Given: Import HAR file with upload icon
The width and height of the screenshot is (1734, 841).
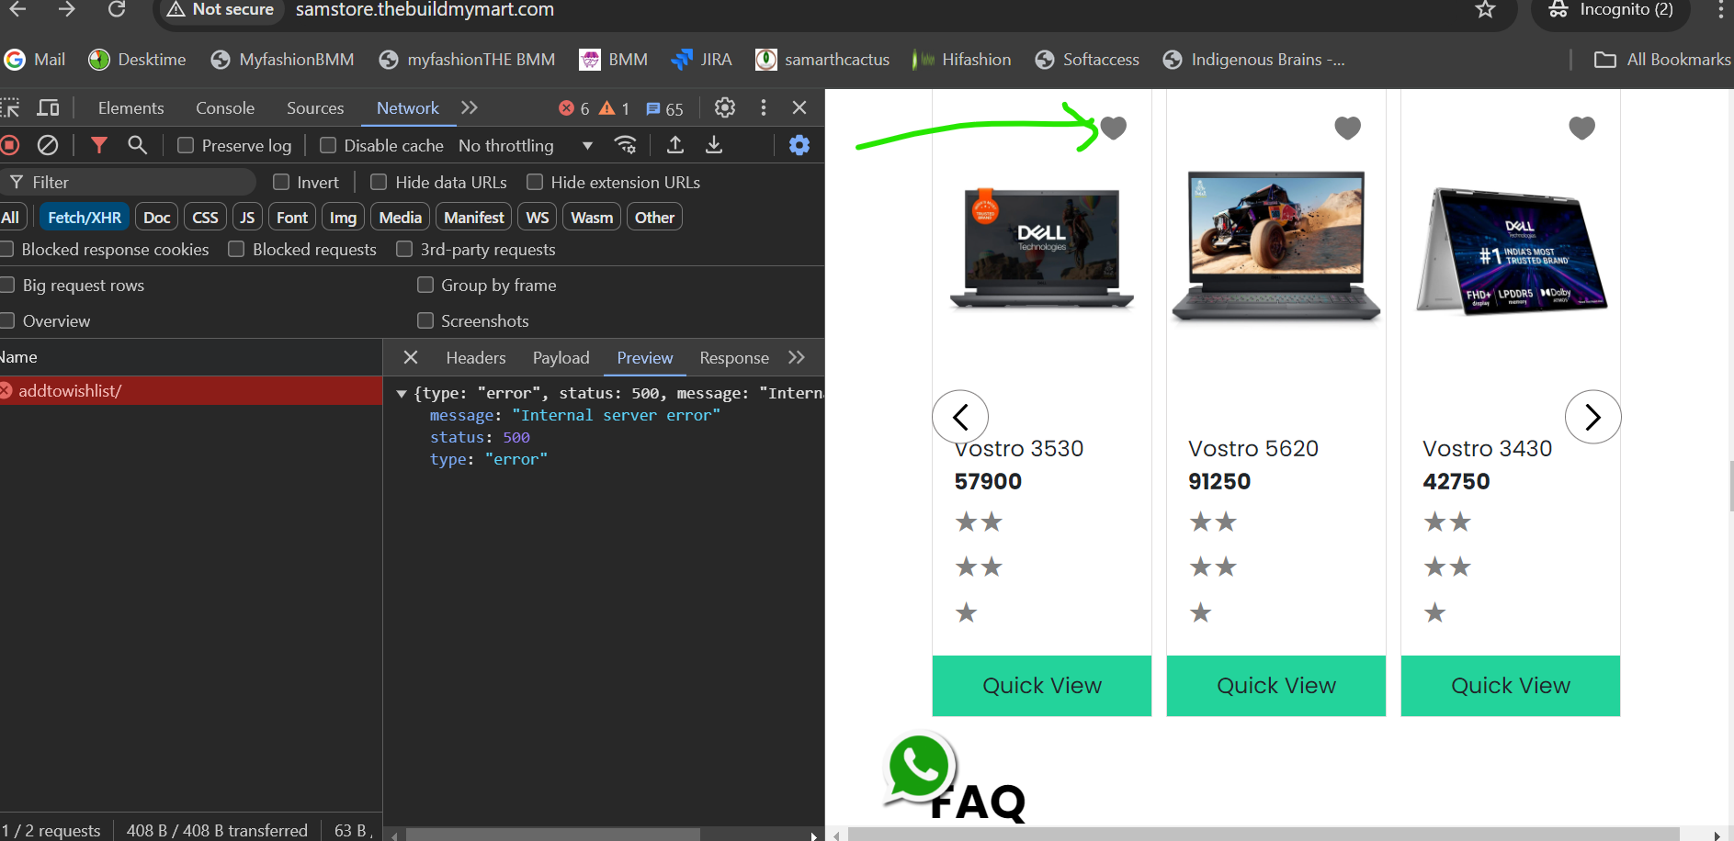Looking at the screenshot, I should tap(675, 145).
